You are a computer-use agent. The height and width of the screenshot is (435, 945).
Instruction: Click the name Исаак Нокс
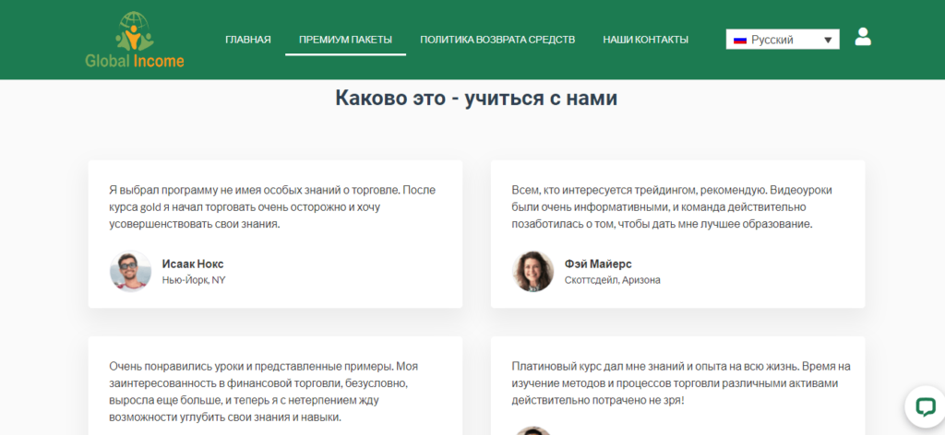(193, 265)
